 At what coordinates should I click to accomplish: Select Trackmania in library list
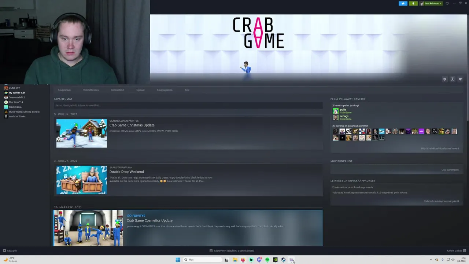tap(15, 107)
